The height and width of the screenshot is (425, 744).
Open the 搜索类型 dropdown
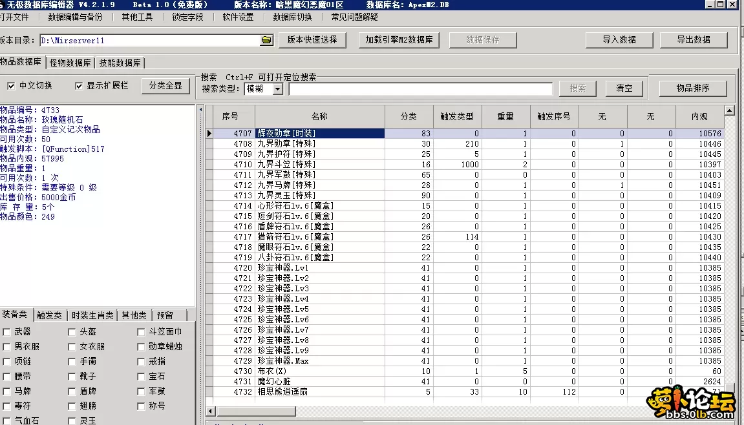click(x=277, y=88)
